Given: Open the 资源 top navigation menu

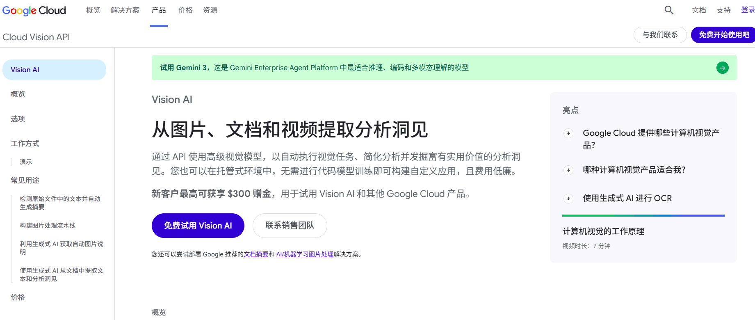Looking at the screenshot, I should [x=210, y=10].
